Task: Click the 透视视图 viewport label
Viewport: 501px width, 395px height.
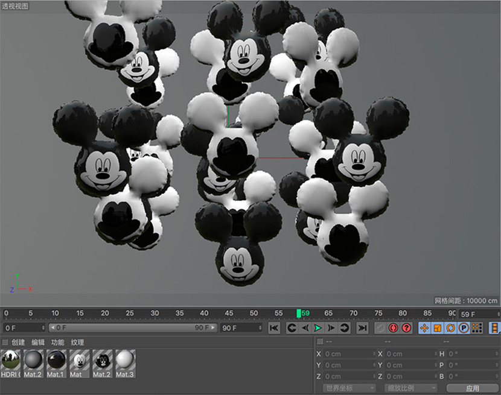Action: pos(14,6)
